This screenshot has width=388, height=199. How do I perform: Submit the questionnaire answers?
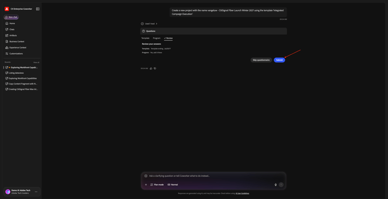279,60
